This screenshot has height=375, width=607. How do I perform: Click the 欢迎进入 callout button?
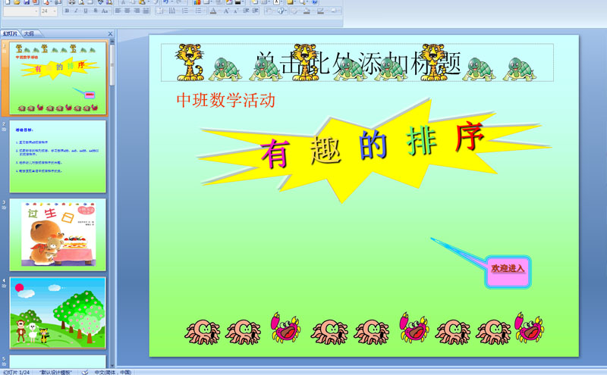508,271
